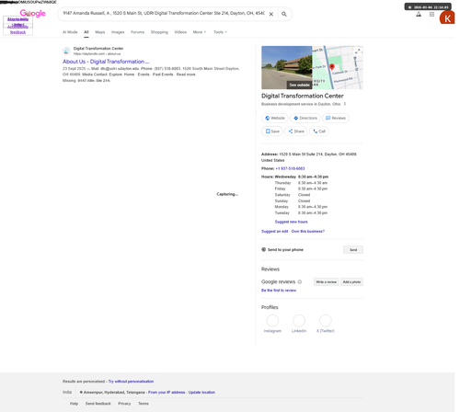This screenshot has height=412, width=460.
Task: Click the Digital Transformation Center panel title
Action: pos(303,96)
